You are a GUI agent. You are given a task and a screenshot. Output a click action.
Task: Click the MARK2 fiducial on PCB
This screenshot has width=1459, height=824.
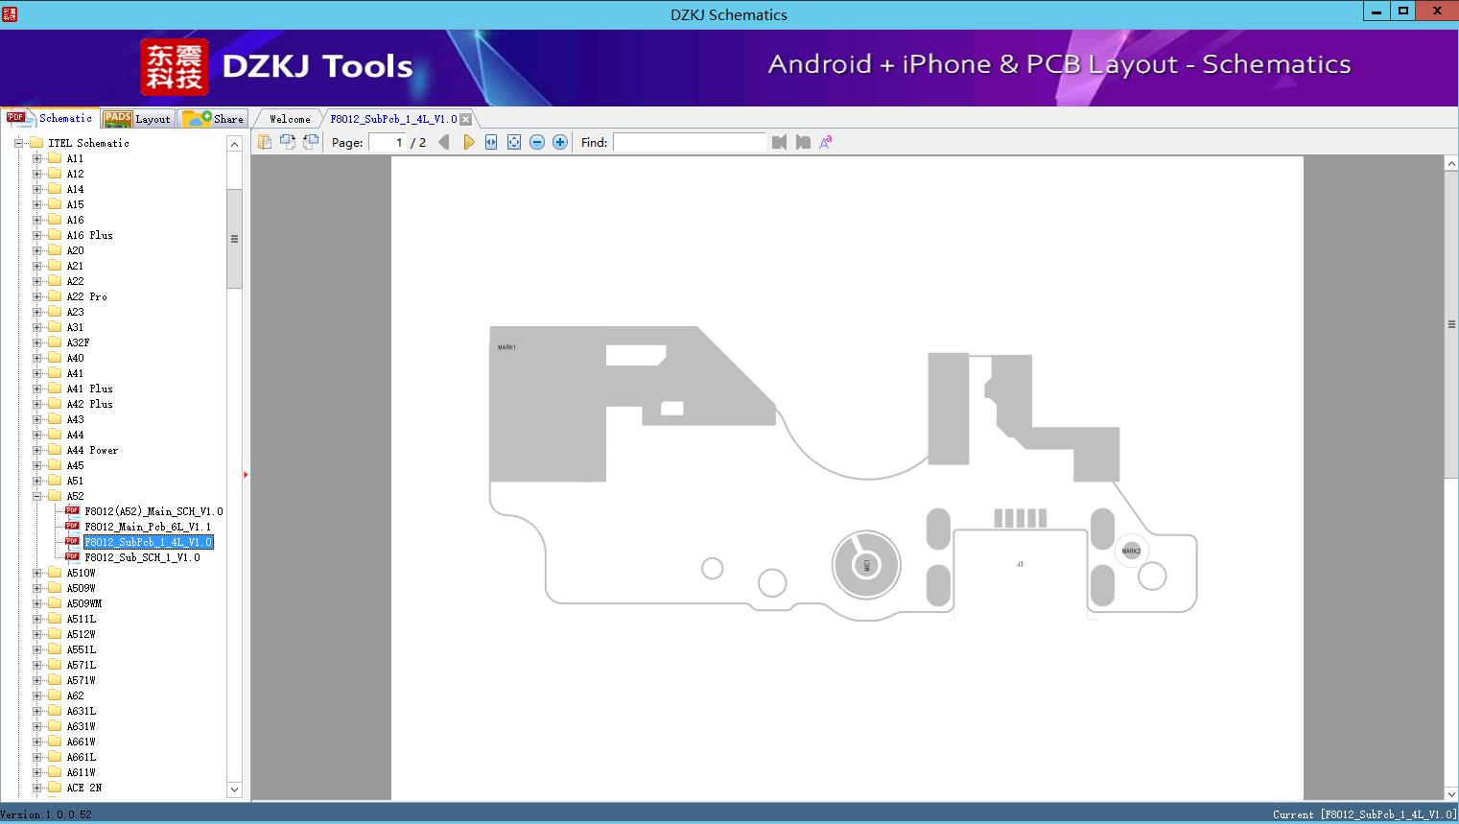coord(1131,551)
